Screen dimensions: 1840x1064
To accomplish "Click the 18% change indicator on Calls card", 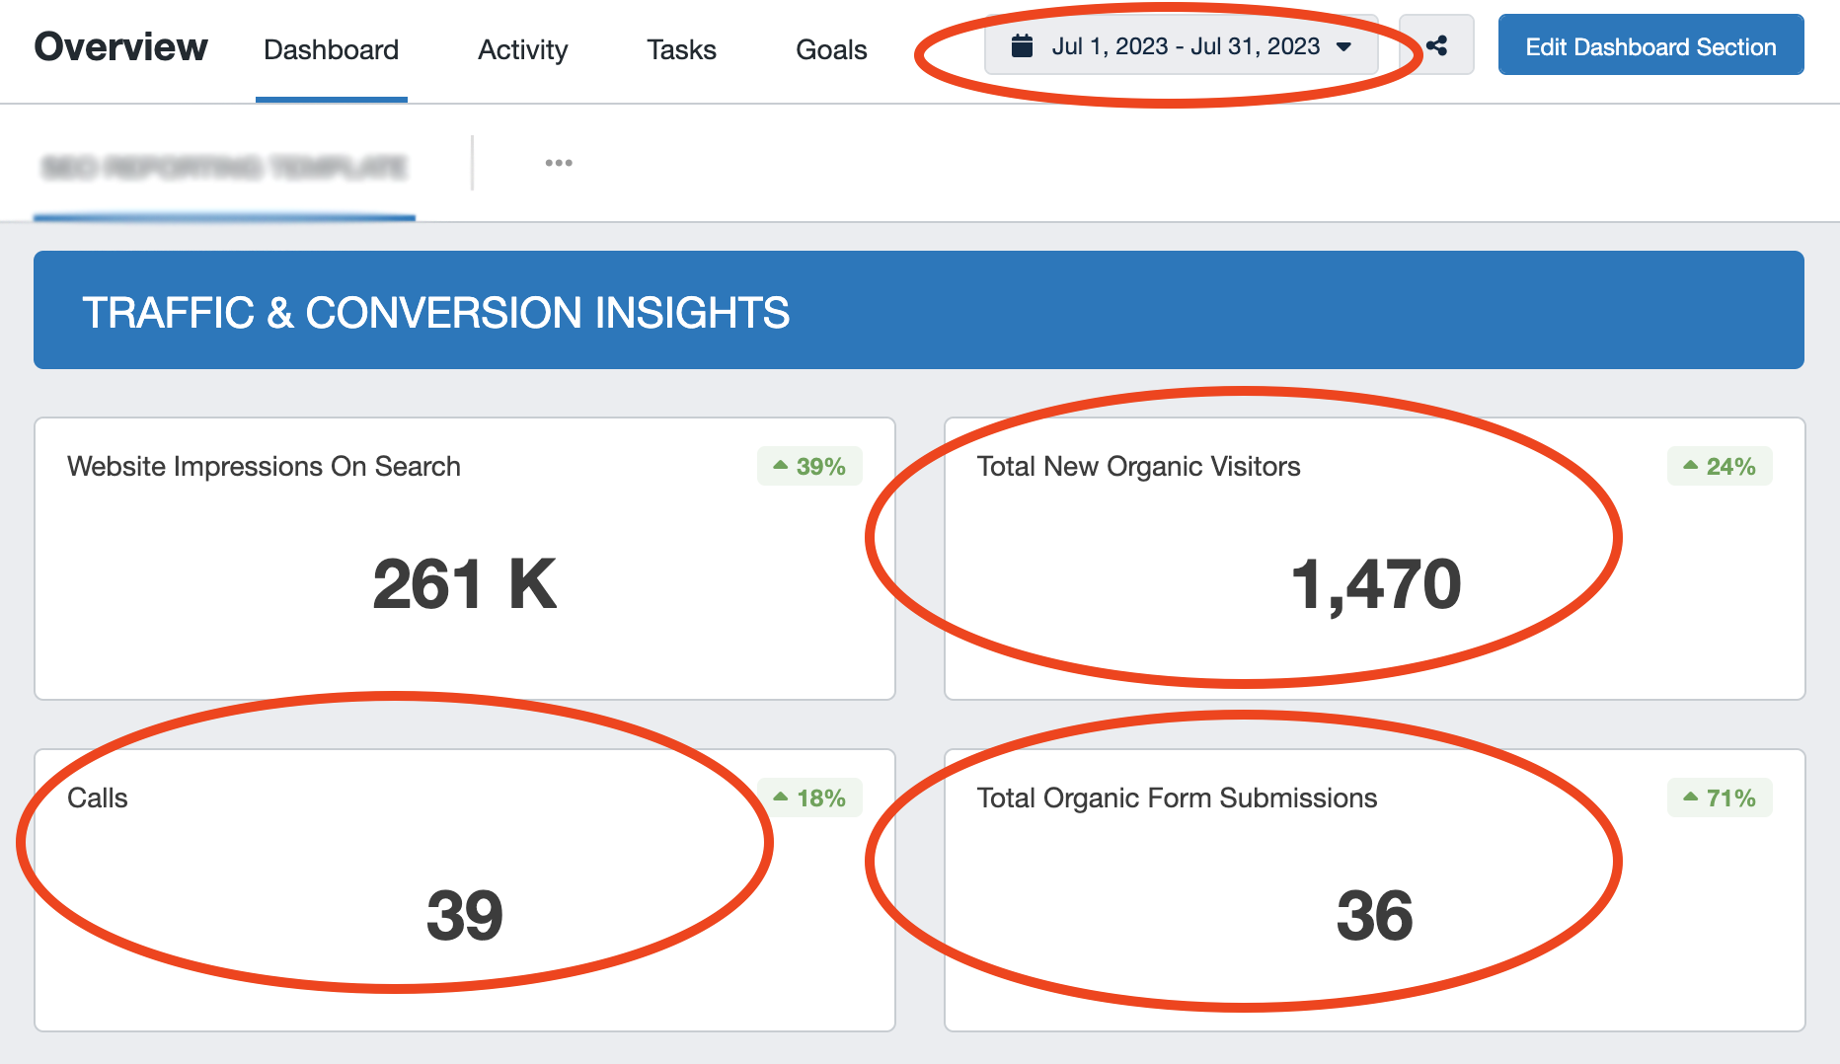I will pyautogui.click(x=809, y=797).
